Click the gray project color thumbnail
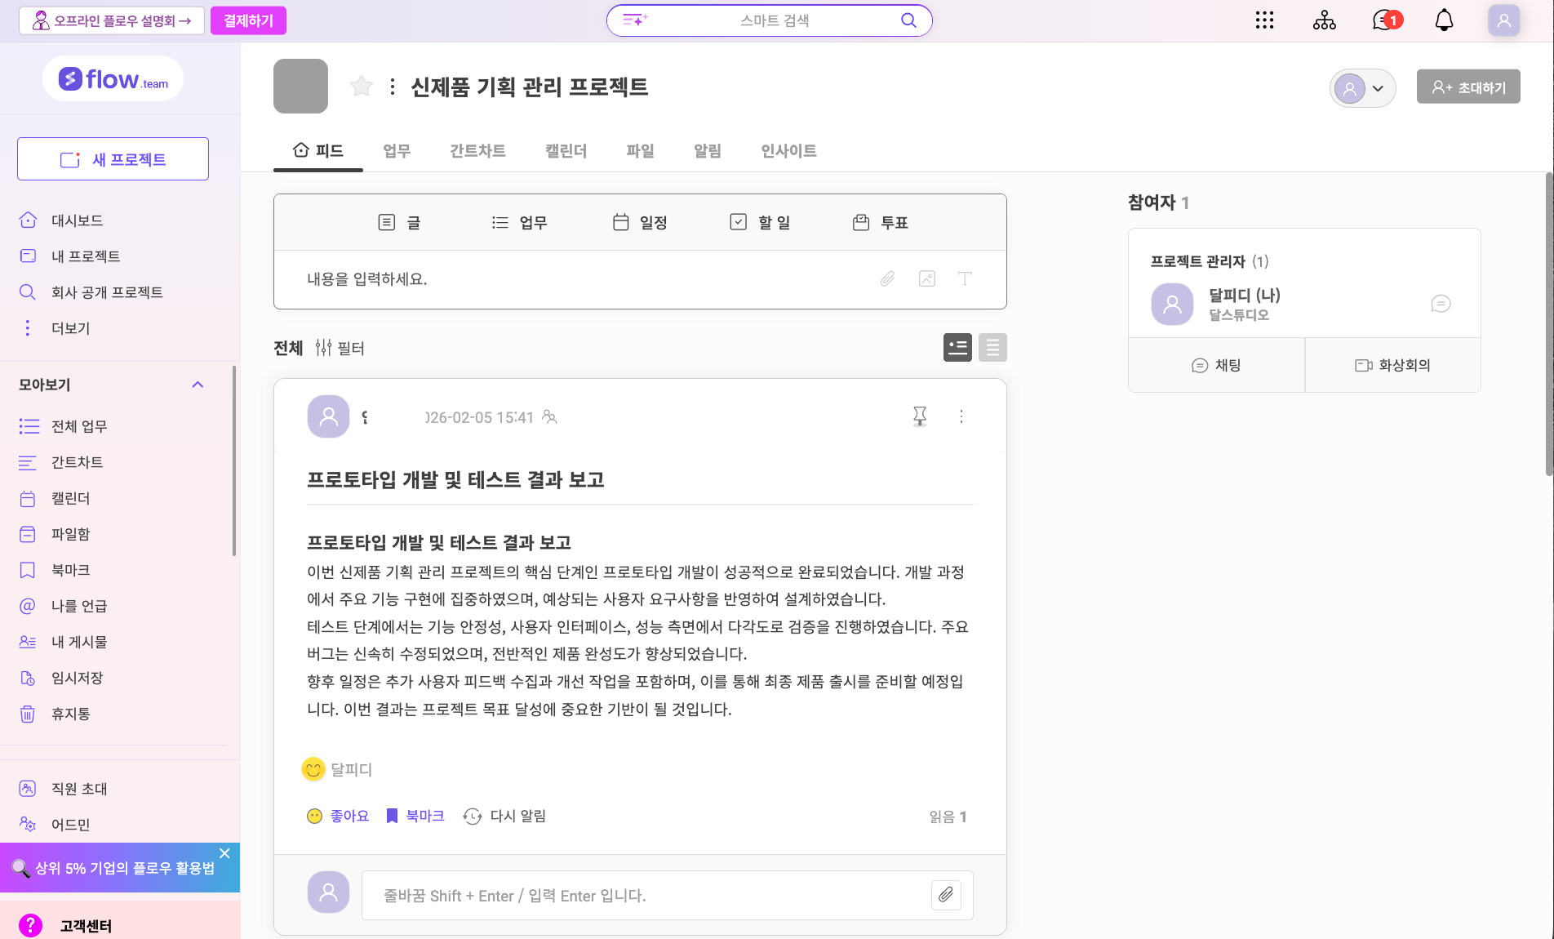 tap(300, 86)
